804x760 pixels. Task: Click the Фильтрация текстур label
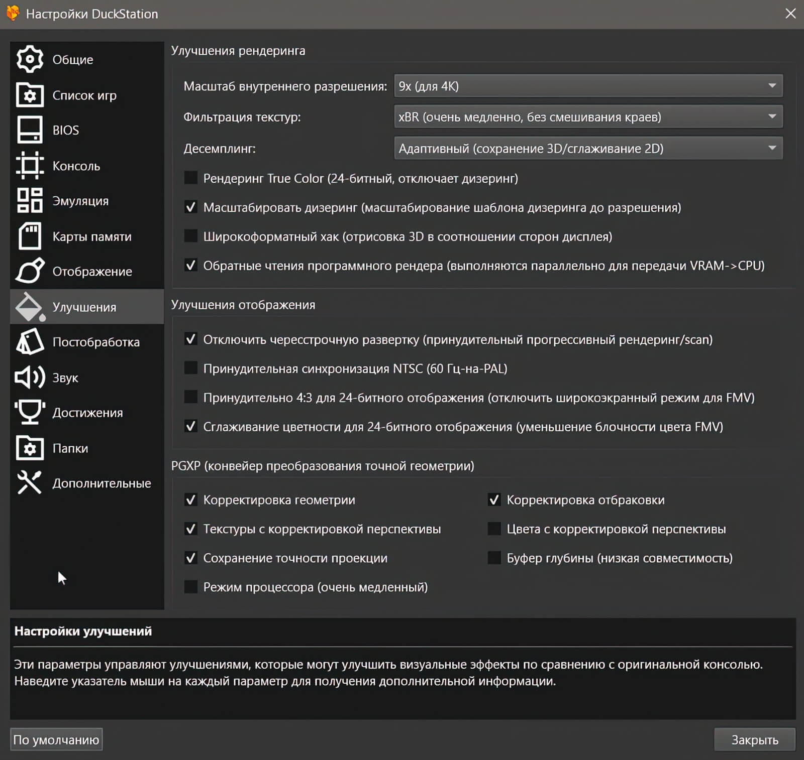coord(242,117)
